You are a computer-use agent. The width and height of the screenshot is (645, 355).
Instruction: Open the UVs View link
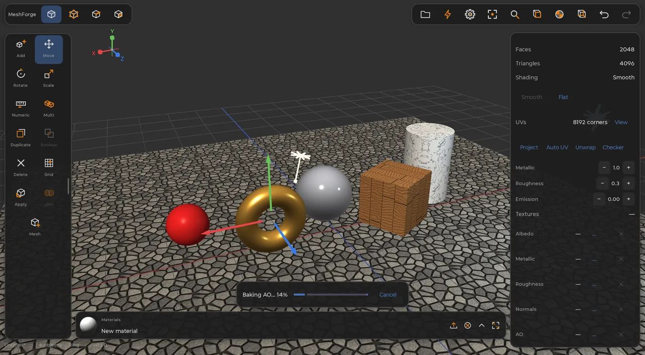621,122
